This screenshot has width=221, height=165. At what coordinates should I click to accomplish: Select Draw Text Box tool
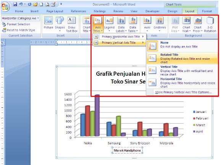[x=72, y=25]
